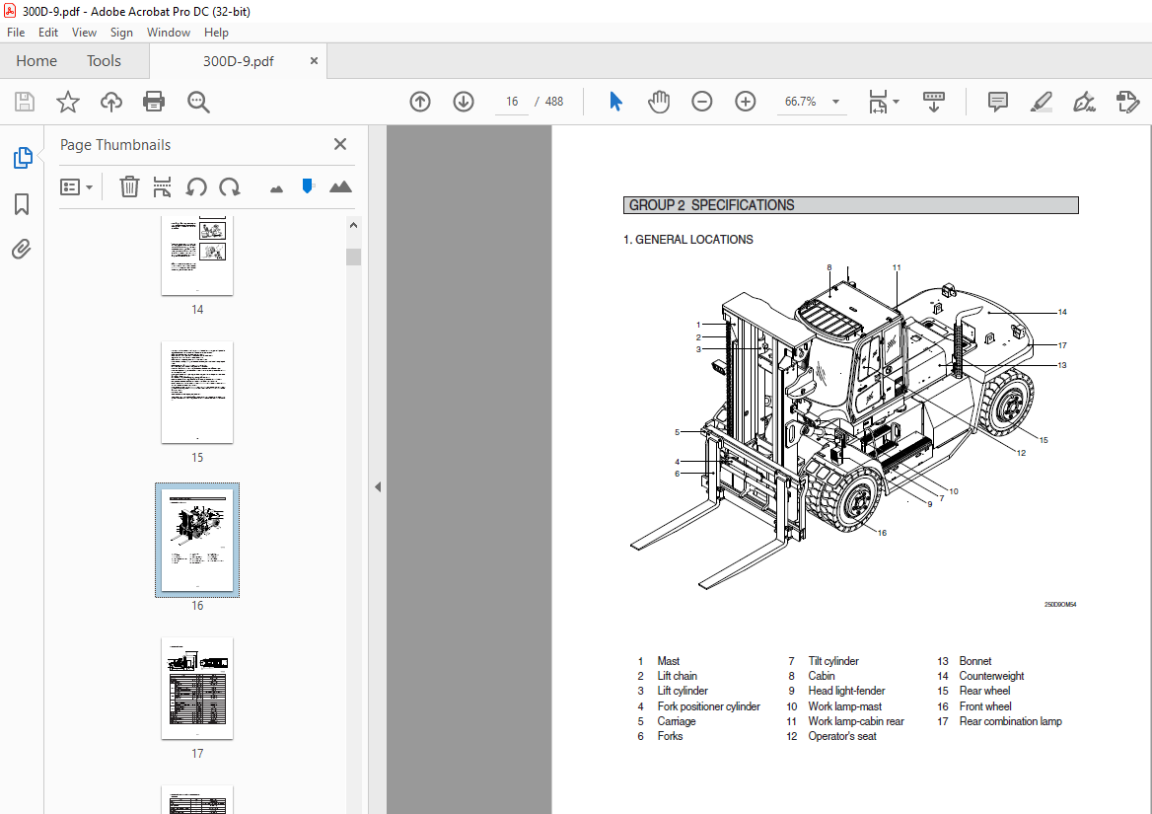
Task: Add the file to starred with the star icon
Action: pos(68,102)
